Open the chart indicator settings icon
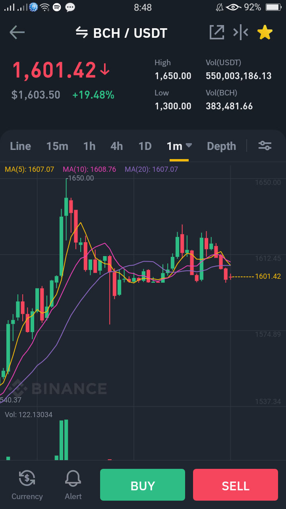 click(x=265, y=146)
